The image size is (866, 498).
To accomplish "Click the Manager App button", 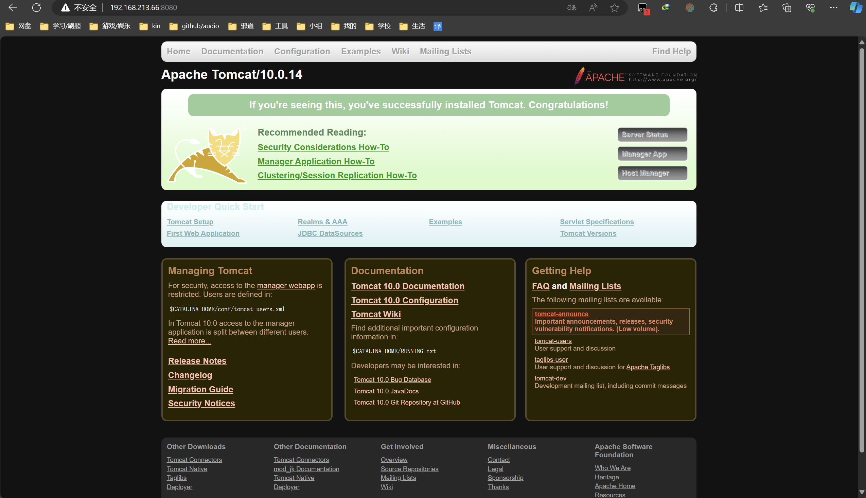I will tap(652, 154).
